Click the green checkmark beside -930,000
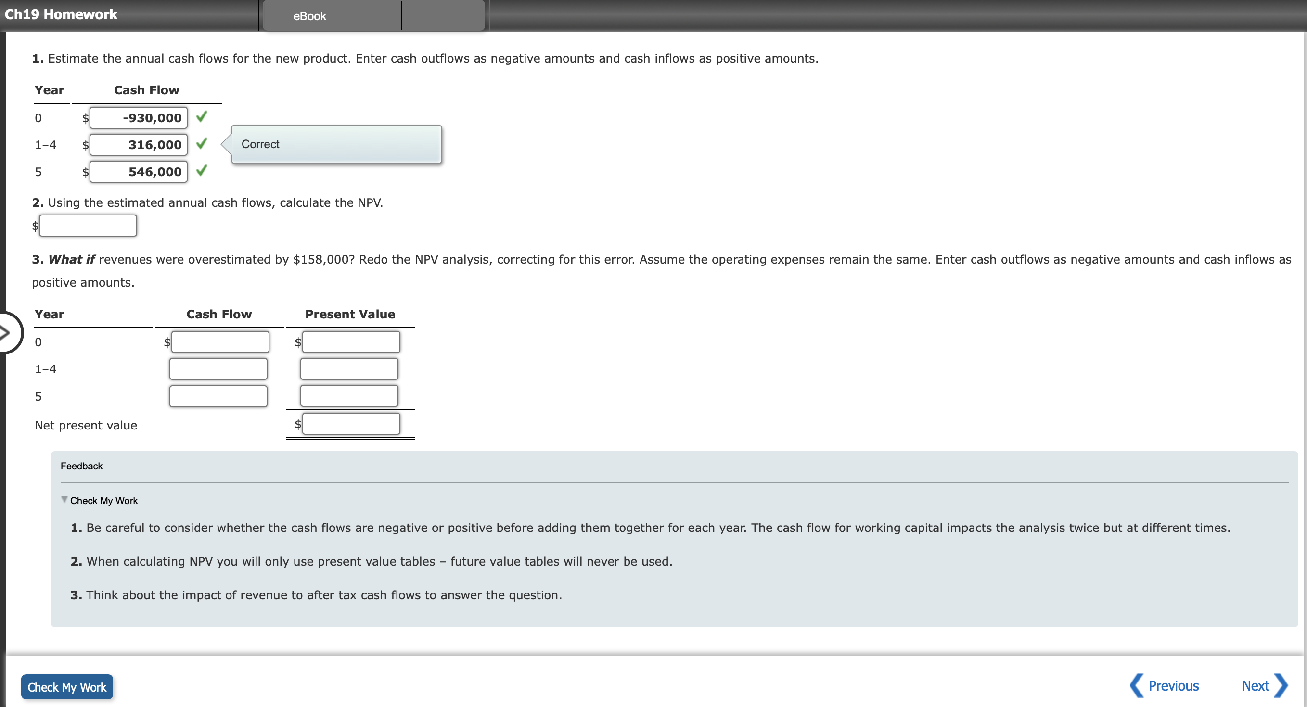The image size is (1307, 707). pyautogui.click(x=201, y=117)
